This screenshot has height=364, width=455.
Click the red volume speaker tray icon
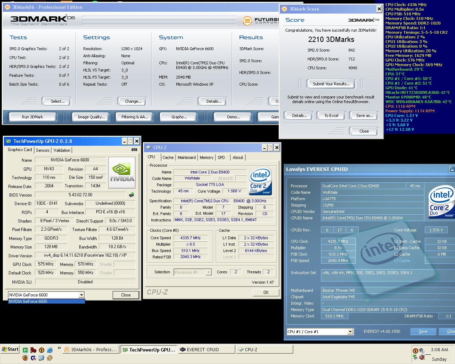click(422, 358)
